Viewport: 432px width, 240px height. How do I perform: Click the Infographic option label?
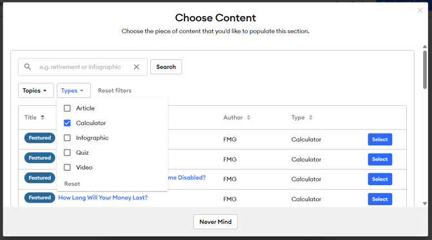[x=92, y=138]
